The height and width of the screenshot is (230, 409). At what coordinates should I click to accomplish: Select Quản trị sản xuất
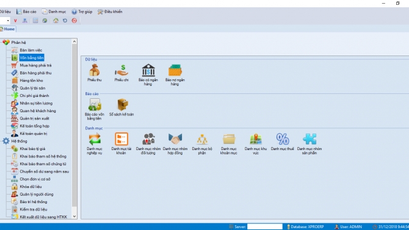tap(34, 118)
